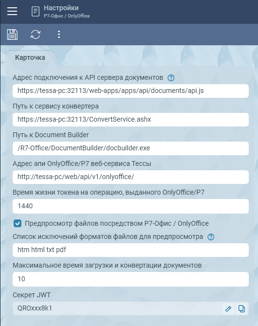Screen dimensions: 258x326
Task: Click the max conversion time field showing 10
Action: click(x=130, y=279)
